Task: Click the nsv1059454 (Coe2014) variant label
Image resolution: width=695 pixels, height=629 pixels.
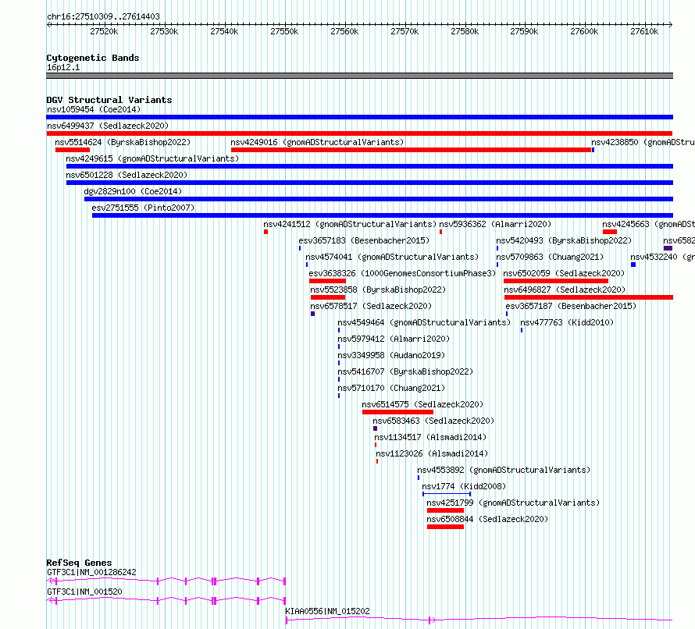Action: point(94,109)
